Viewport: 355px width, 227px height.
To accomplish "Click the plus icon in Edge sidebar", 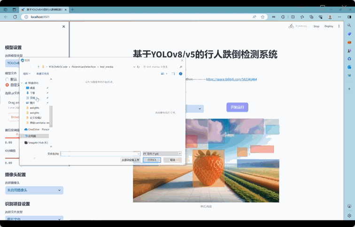I will click(x=349, y=89).
